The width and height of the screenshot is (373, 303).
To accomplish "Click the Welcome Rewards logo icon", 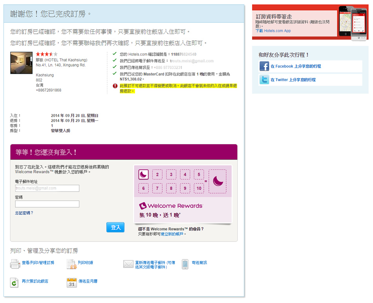I will [143, 206].
